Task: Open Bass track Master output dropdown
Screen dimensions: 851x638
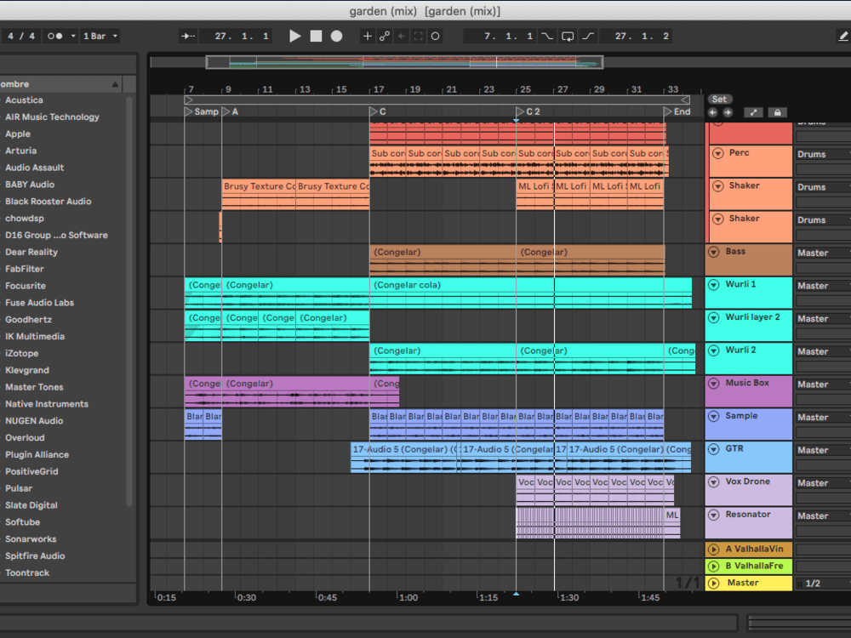Action: (x=823, y=253)
